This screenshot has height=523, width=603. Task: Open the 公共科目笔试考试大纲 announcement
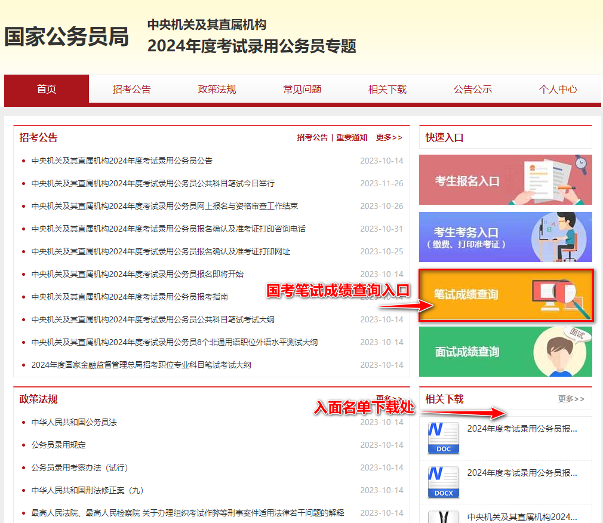point(153,319)
